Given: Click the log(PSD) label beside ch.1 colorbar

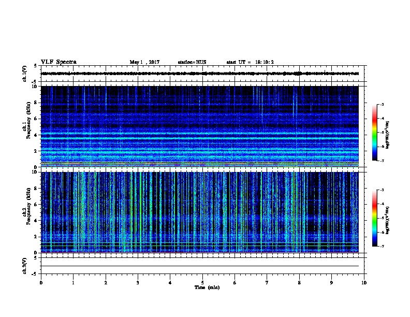Looking at the screenshot, I should (387, 135).
